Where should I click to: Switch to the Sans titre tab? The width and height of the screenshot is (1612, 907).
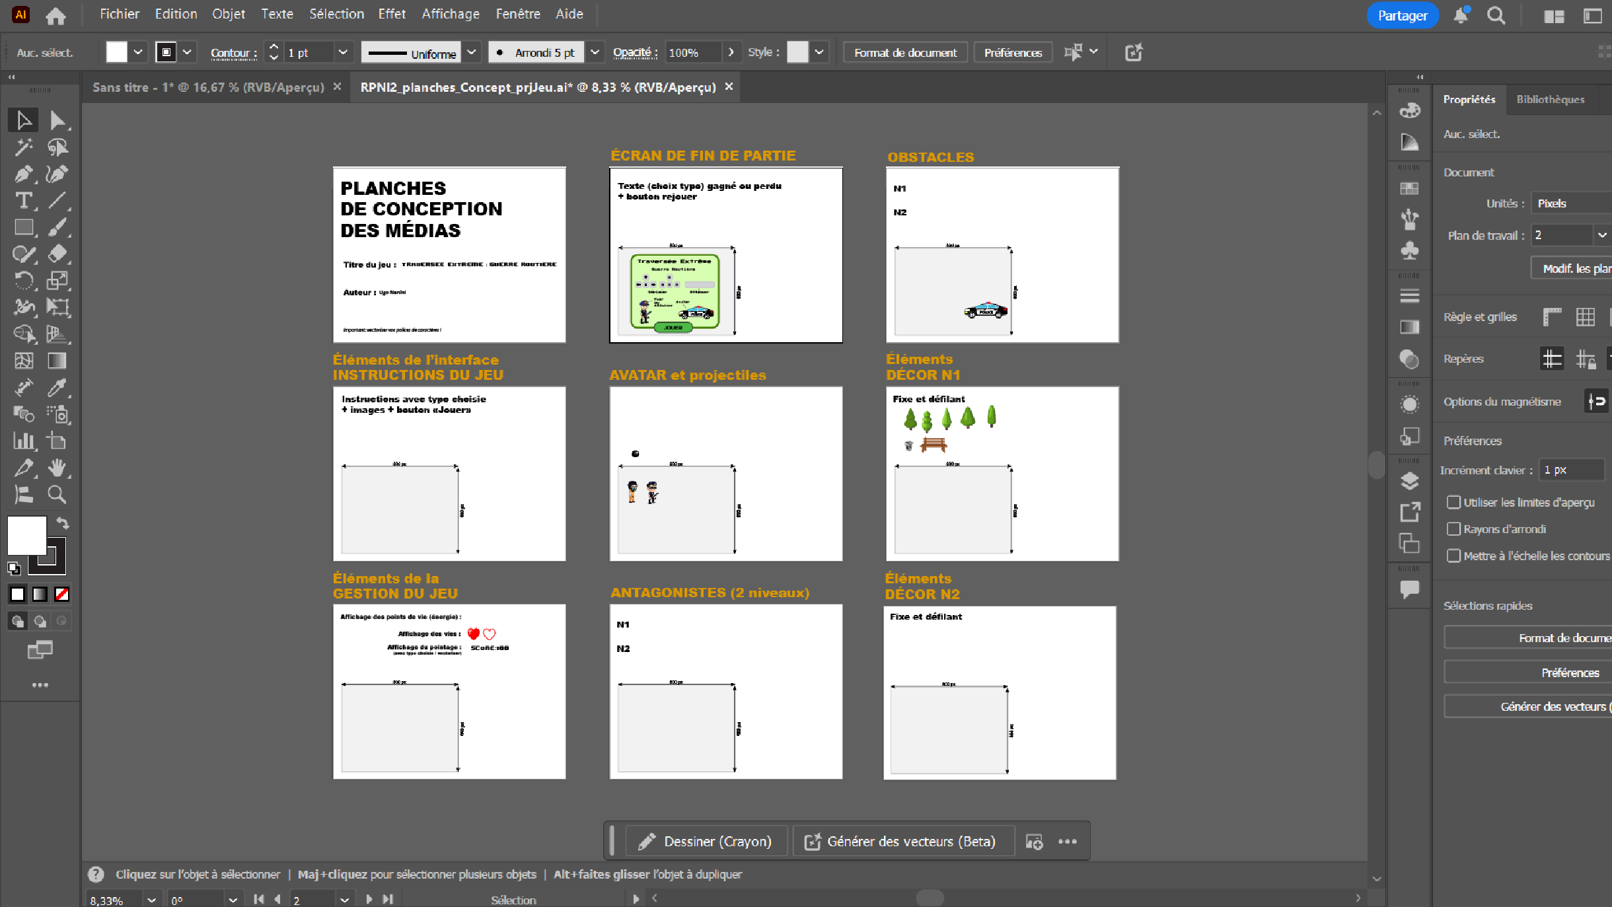[208, 87]
